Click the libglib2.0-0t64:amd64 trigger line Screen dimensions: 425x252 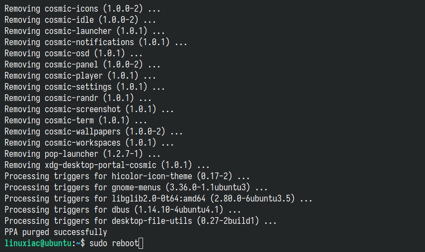point(159,199)
